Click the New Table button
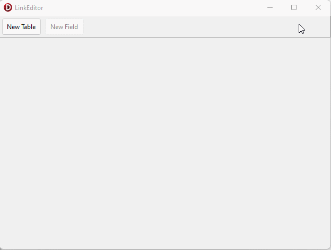331x250 pixels. click(21, 27)
